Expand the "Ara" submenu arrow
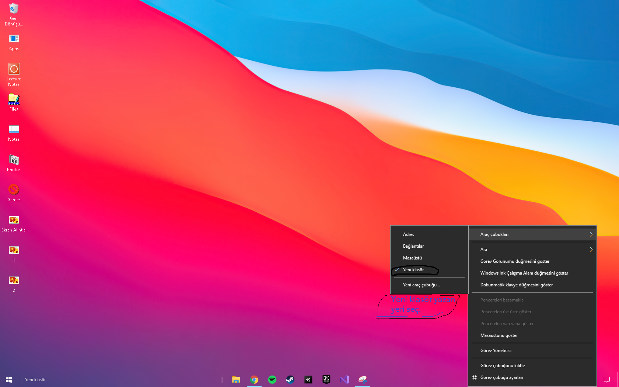 (x=591, y=250)
